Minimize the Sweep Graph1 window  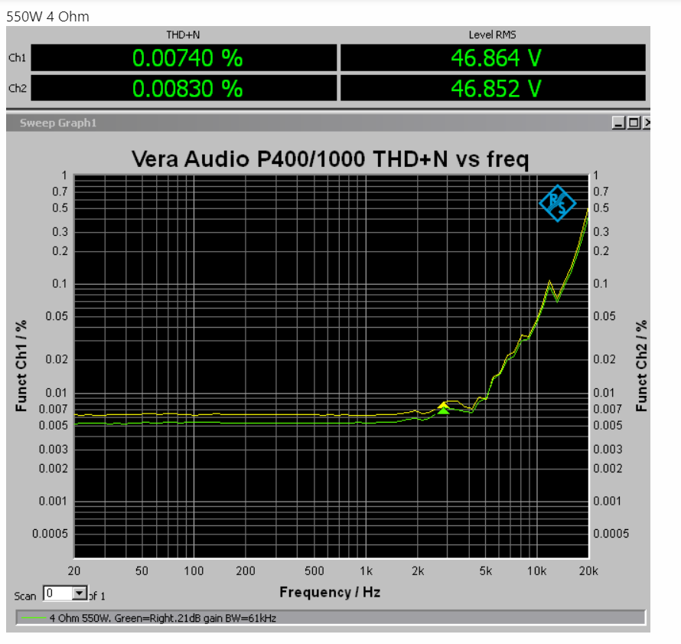pyautogui.click(x=618, y=123)
